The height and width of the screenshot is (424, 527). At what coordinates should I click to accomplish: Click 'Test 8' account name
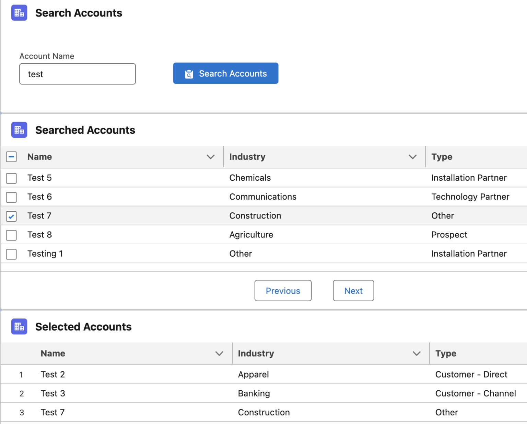[39, 235]
